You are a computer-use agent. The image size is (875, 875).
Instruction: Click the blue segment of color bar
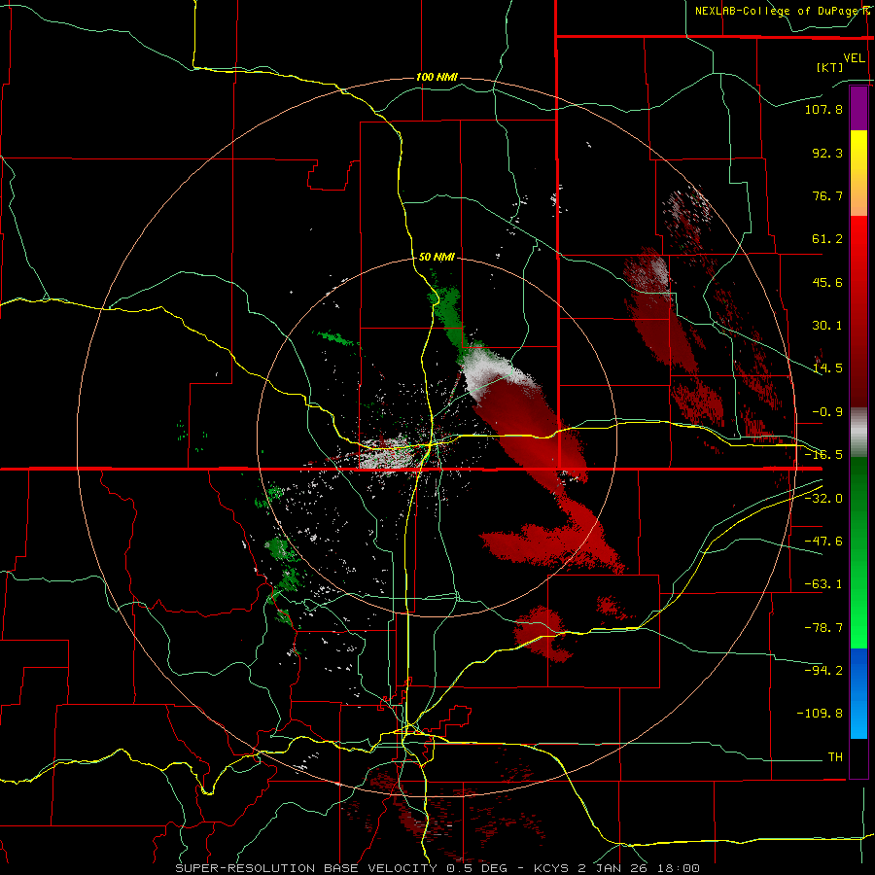coord(858,693)
